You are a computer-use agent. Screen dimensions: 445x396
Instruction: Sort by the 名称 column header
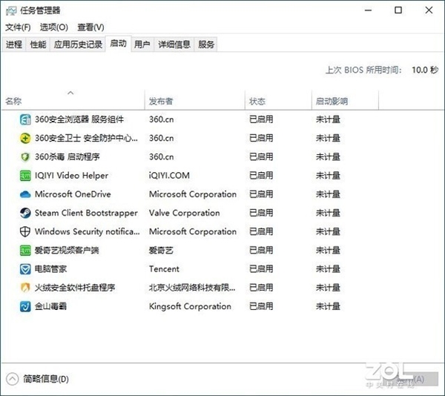pos(14,102)
